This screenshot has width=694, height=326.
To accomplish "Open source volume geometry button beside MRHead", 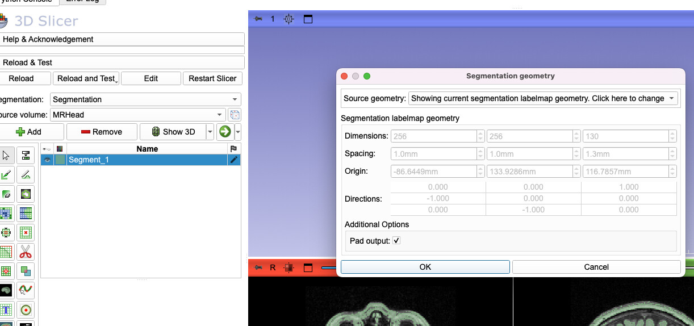I will pos(234,115).
